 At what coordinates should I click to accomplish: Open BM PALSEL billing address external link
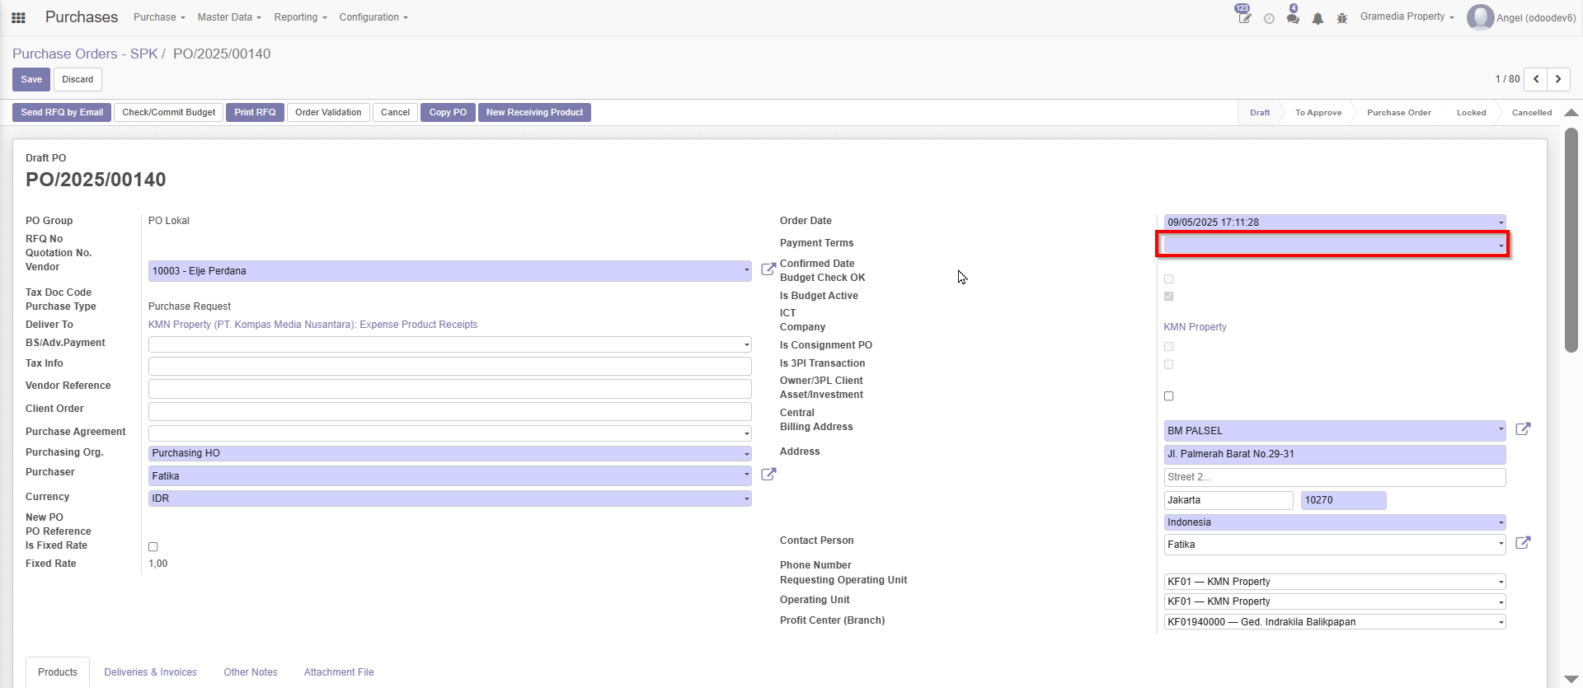pyautogui.click(x=1523, y=429)
